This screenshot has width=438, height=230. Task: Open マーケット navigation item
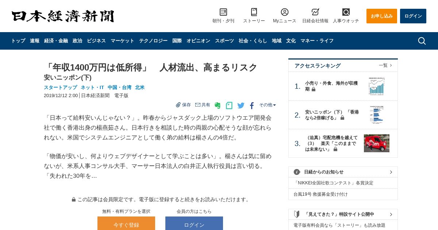(x=122, y=41)
